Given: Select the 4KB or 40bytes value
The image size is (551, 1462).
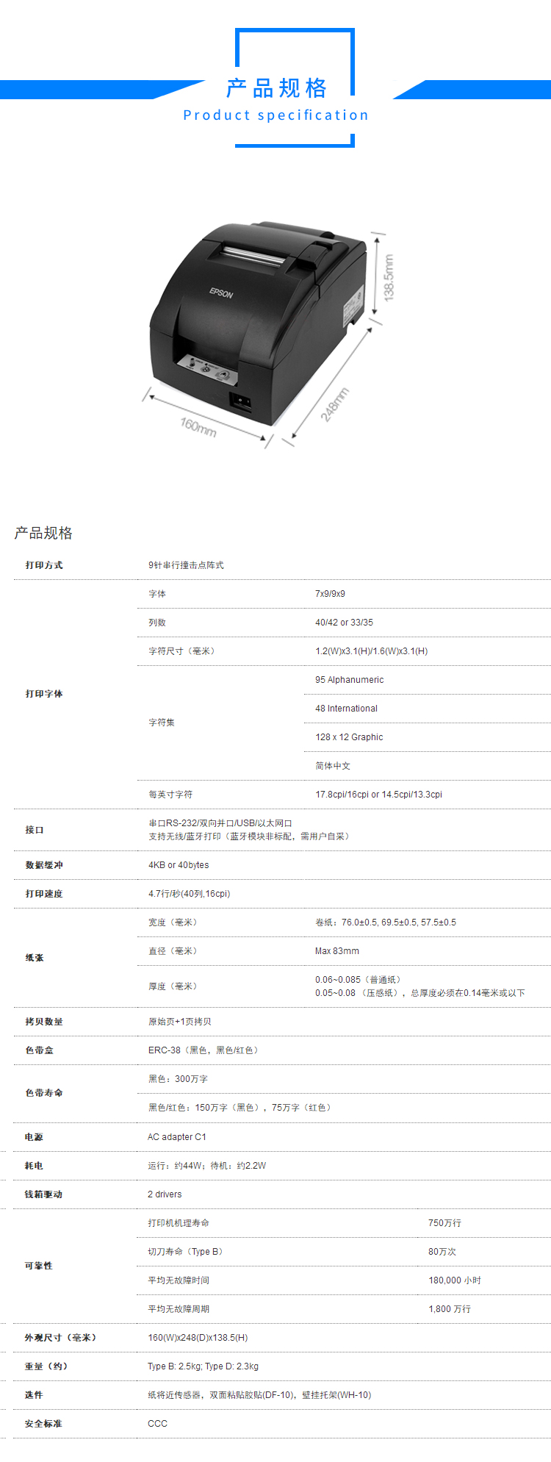Looking at the screenshot, I should (179, 865).
